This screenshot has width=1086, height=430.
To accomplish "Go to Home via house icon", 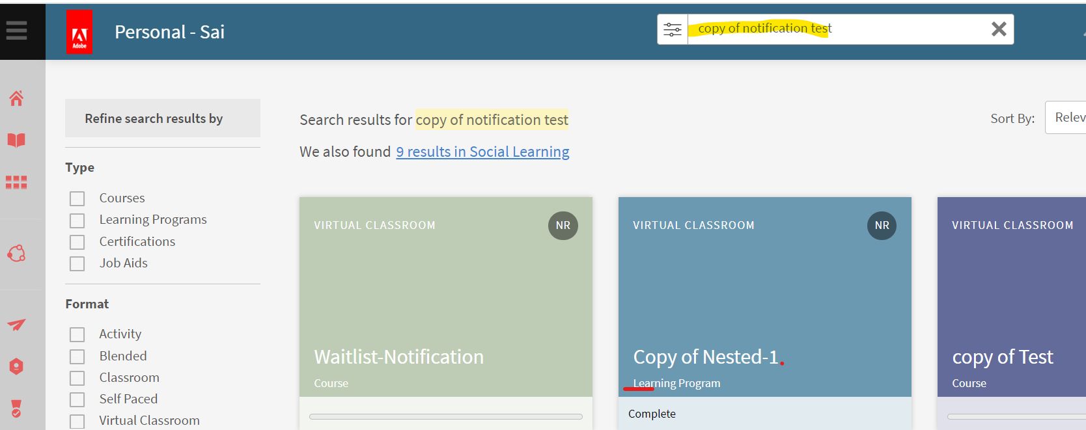I will coord(16,98).
